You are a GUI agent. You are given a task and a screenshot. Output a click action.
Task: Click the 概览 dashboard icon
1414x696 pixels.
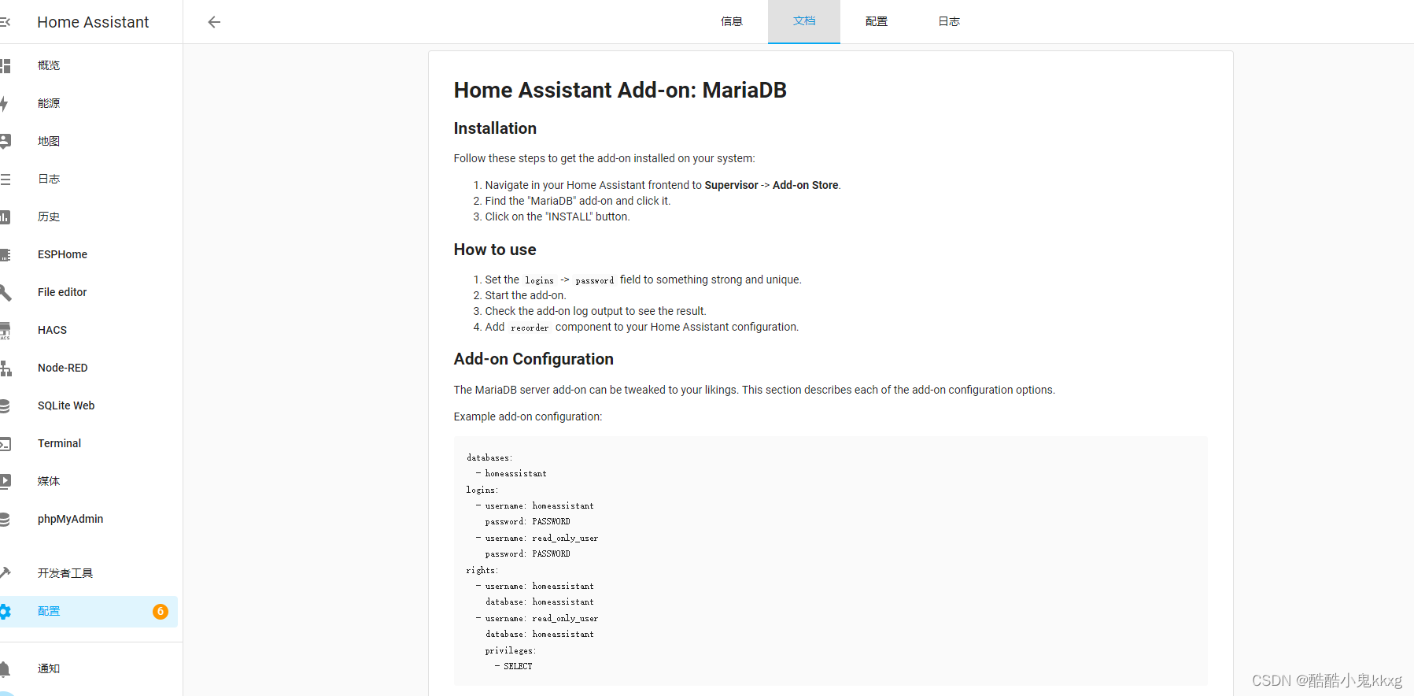[x=5, y=65]
